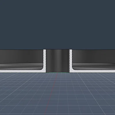Select the inner cylindrical bore surface
115x115 pixels.
tap(57, 61)
